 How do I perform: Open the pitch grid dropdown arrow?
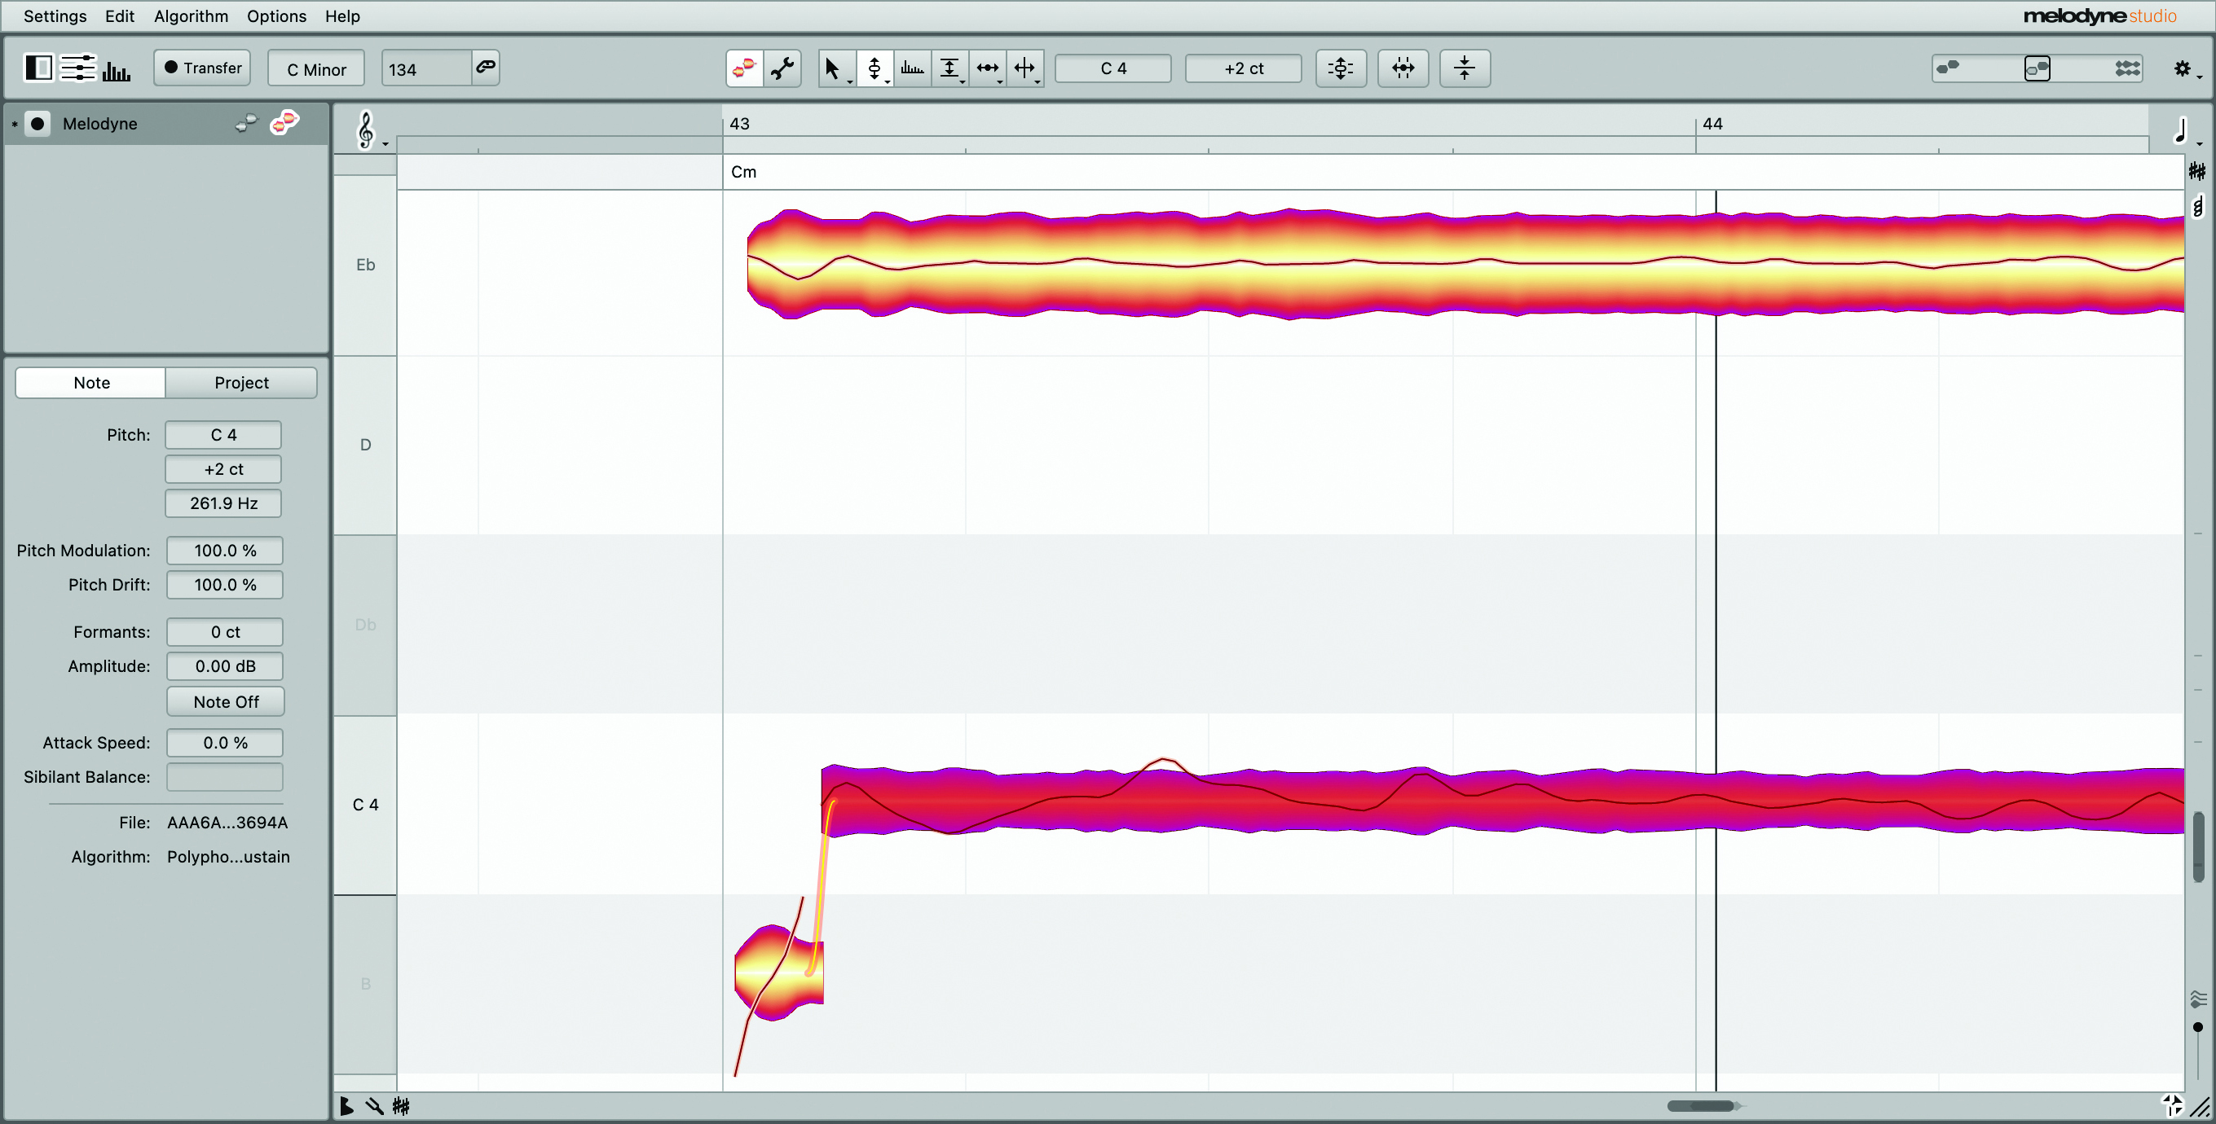pyautogui.click(x=385, y=143)
